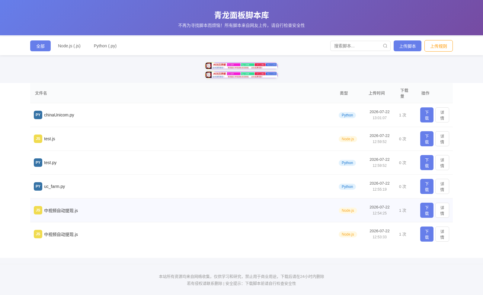Click Node.js tag in the 12:54:25 row

click(x=348, y=211)
